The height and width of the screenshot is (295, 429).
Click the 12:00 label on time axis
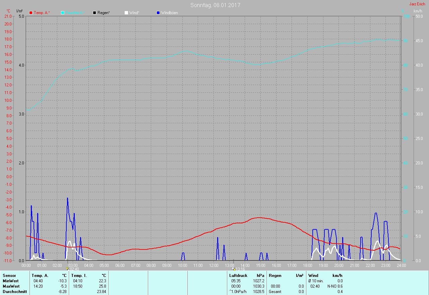(213, 266)
